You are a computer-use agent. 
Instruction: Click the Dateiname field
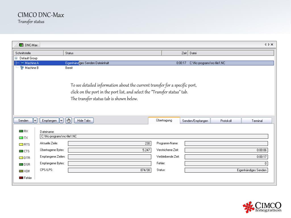click(154, 137)
